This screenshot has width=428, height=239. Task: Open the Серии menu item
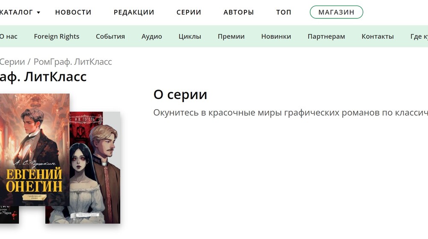point(189,12)
